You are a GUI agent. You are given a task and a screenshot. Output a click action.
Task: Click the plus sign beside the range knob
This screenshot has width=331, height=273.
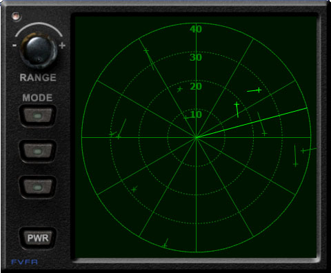point(62,45)
